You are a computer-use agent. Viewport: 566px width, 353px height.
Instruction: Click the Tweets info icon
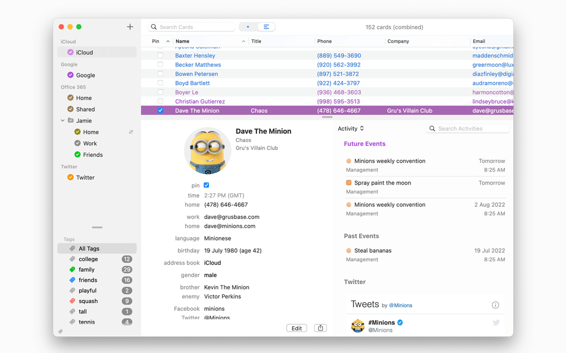click(495, 305)
